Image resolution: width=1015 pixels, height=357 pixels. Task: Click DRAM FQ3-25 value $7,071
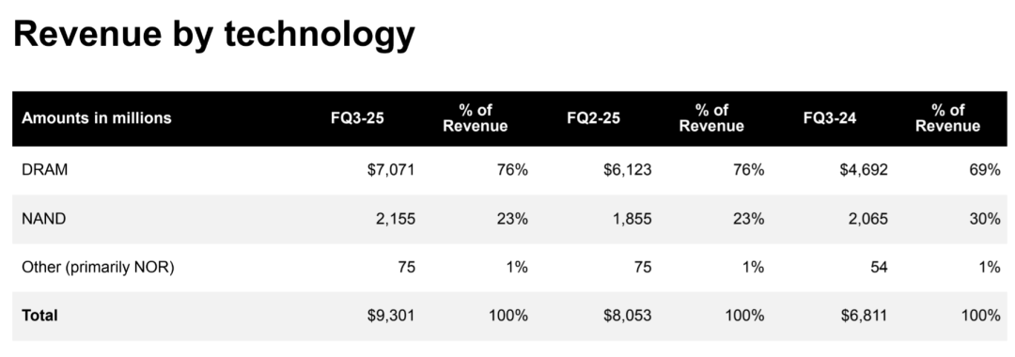pos(391,170)
